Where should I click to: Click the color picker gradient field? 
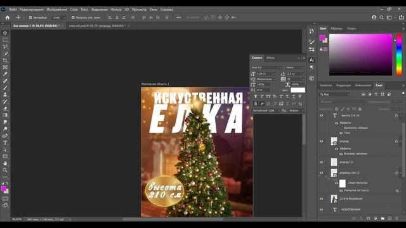tap(360, 55)
